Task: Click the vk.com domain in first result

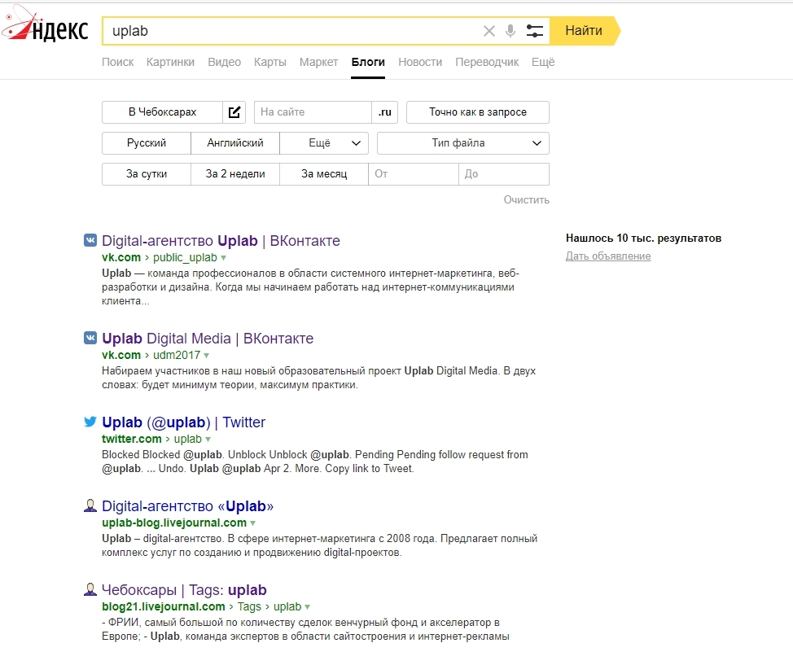Action: pyautogui.click(x=121, y=257)
